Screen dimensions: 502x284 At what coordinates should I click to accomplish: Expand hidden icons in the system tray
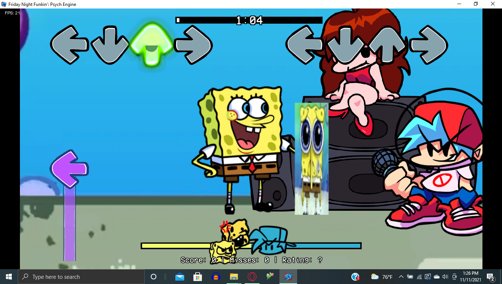click(401, 277)
